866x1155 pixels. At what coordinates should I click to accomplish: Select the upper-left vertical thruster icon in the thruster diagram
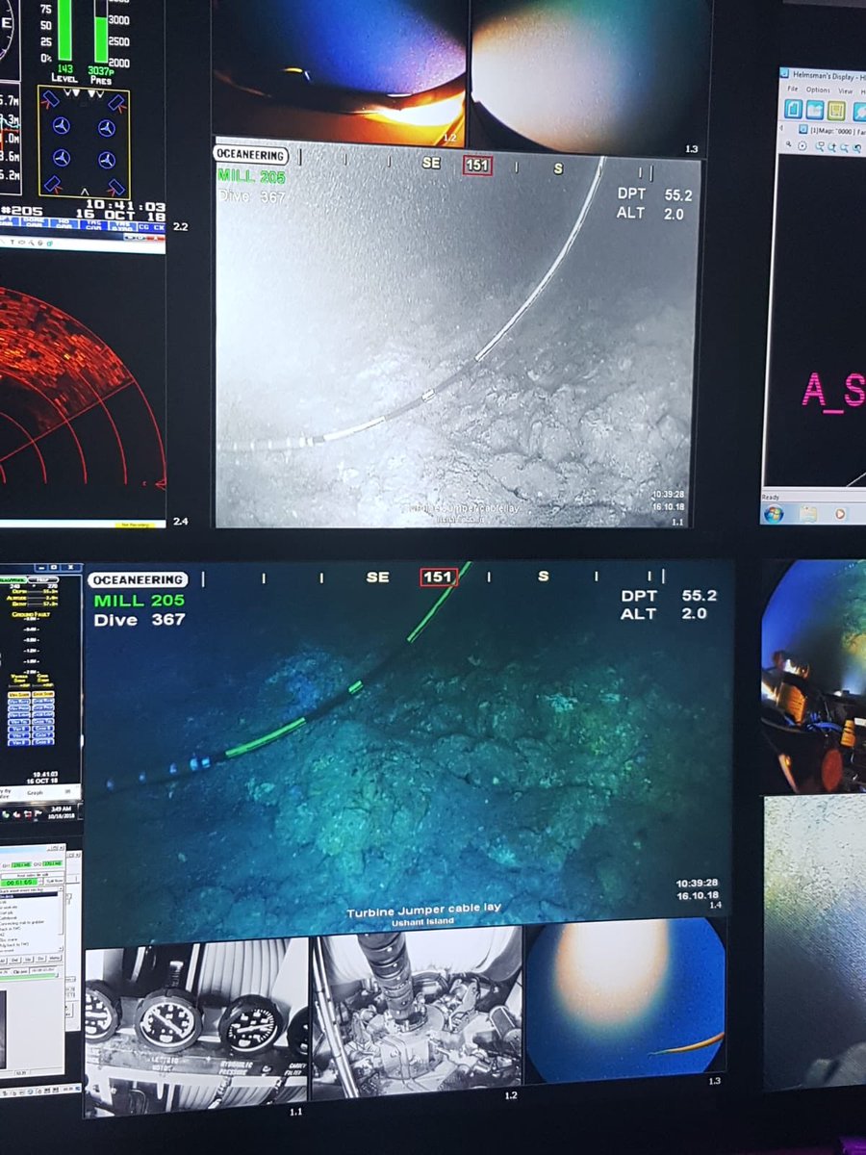pos(62,126)
